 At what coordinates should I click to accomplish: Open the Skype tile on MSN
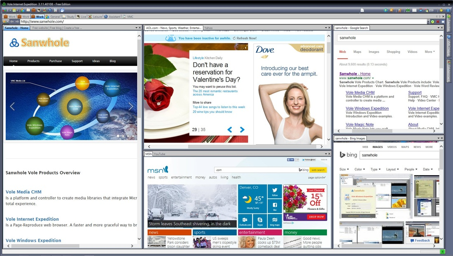(x=260, y=221)
